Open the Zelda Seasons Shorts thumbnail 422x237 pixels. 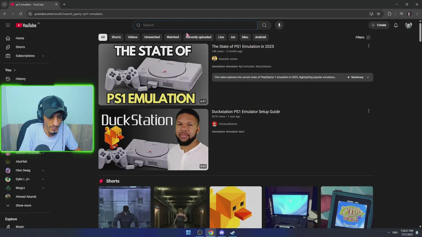(x=347, y=207)
